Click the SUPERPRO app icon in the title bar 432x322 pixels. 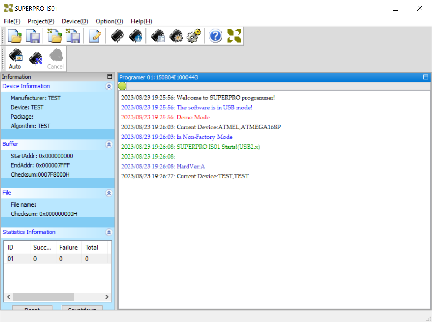pyautogui.click(x=8, y=8)
